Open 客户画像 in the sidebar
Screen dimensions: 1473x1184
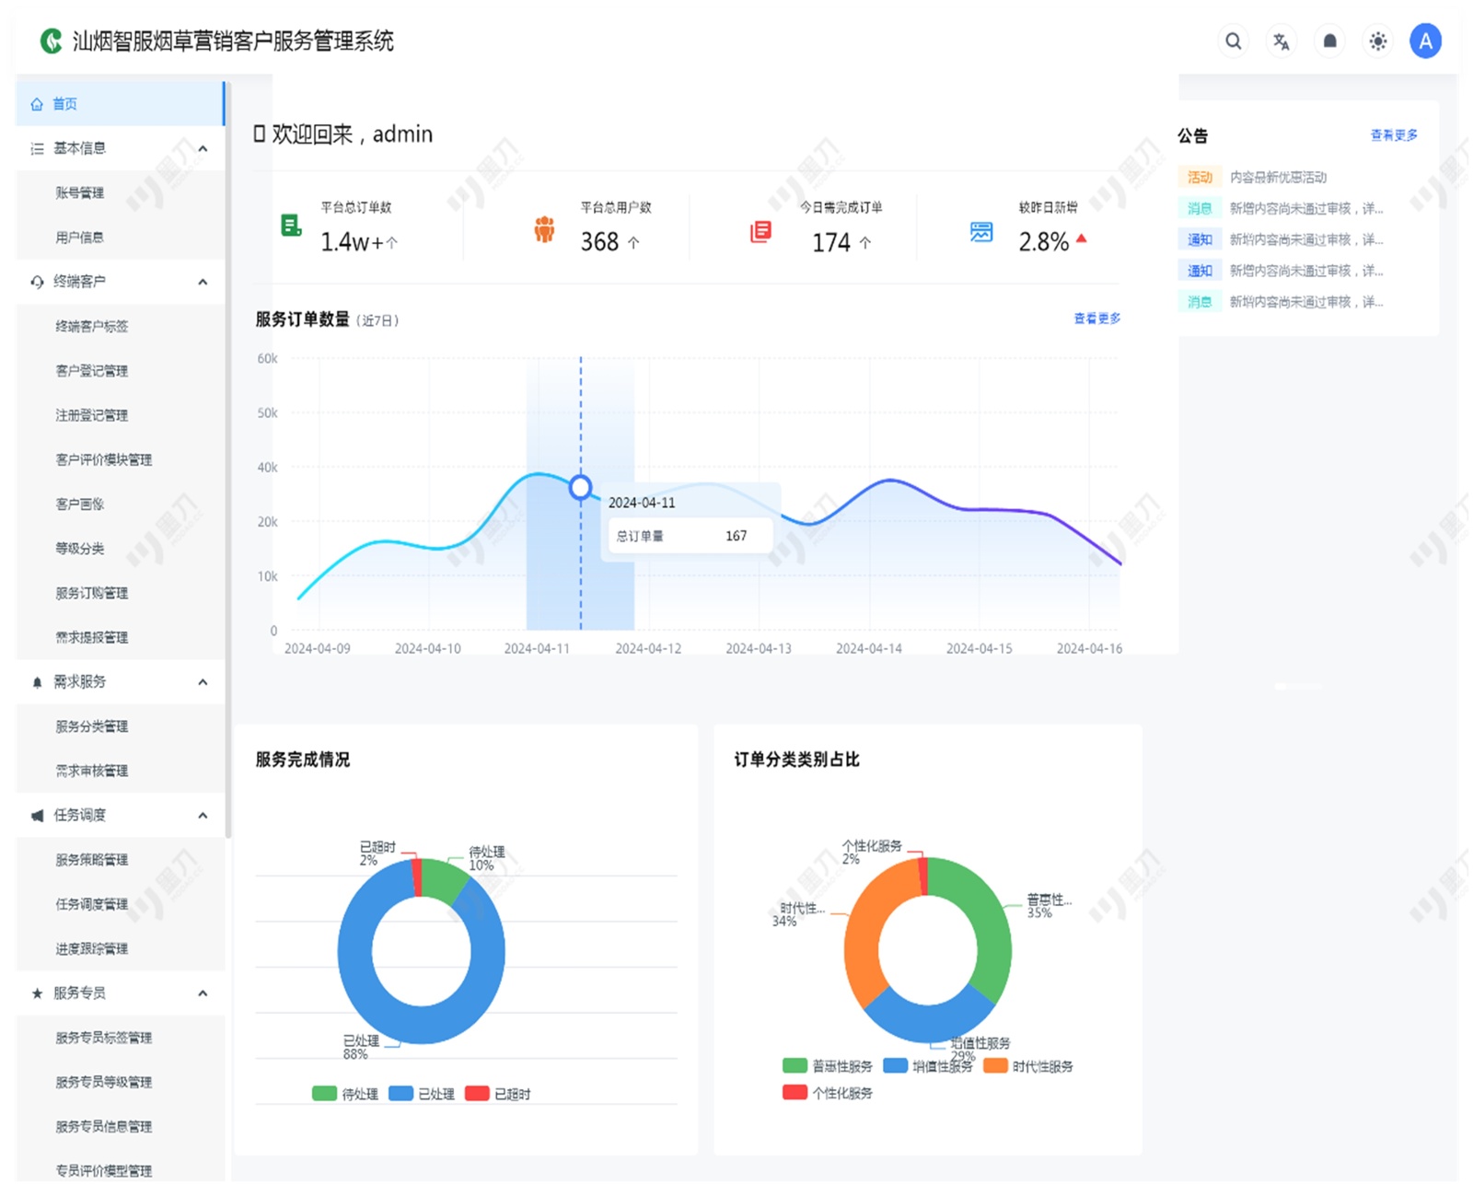pyautogui.click(x=80, y=504)
